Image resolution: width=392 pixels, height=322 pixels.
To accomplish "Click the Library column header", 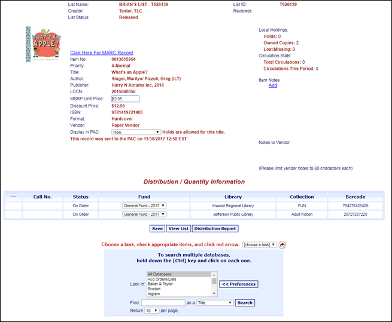I will [233, 197].
